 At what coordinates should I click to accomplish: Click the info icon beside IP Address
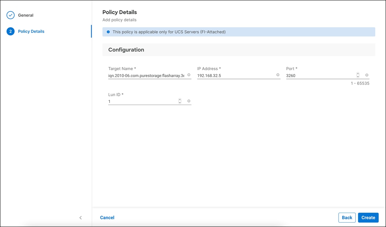tap(278, 75)
